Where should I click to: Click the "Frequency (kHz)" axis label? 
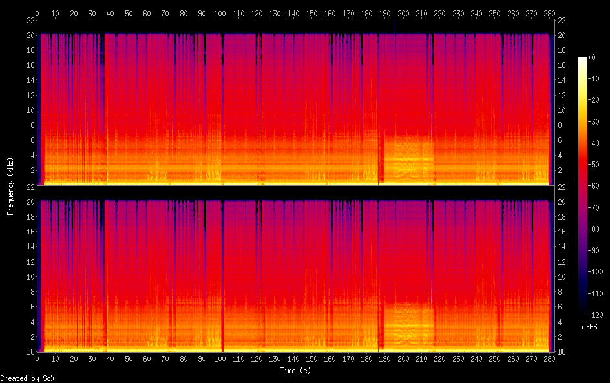click(x=10, y=186)
